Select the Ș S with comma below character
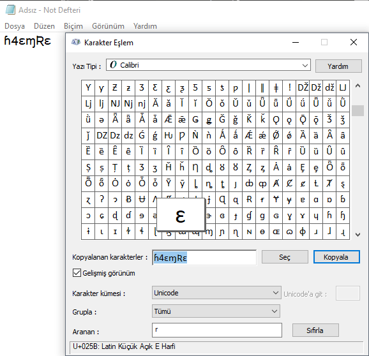The width and height of the screenshot is (369, 356). pyautogui.click(x=88, y=168)
